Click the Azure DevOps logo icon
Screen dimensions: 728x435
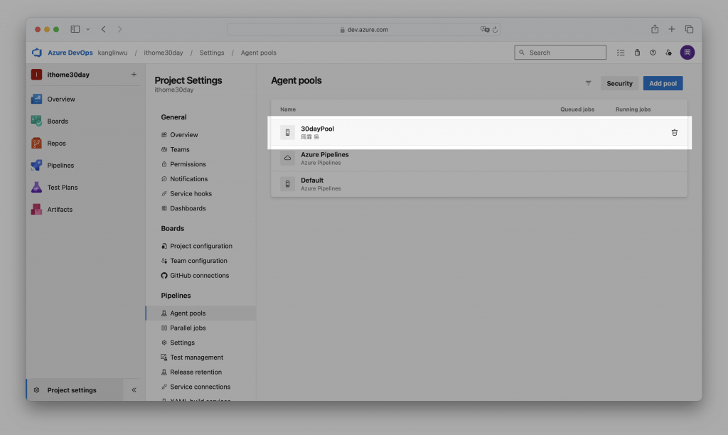pos(37,53)
